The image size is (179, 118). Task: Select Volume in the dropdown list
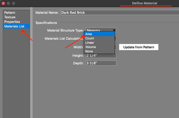pos(99,47)
